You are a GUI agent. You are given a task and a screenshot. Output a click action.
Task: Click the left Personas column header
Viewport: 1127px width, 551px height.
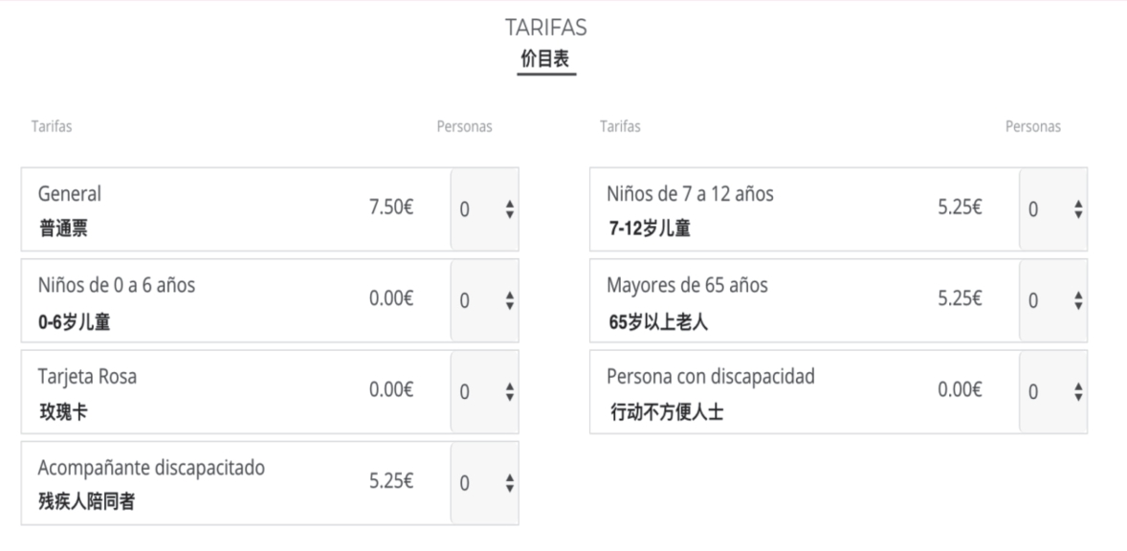[464, 126]
